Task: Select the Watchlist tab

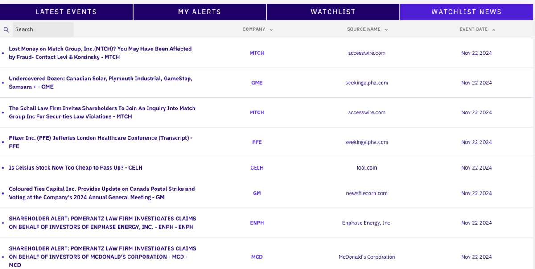Action: [333, 12]
